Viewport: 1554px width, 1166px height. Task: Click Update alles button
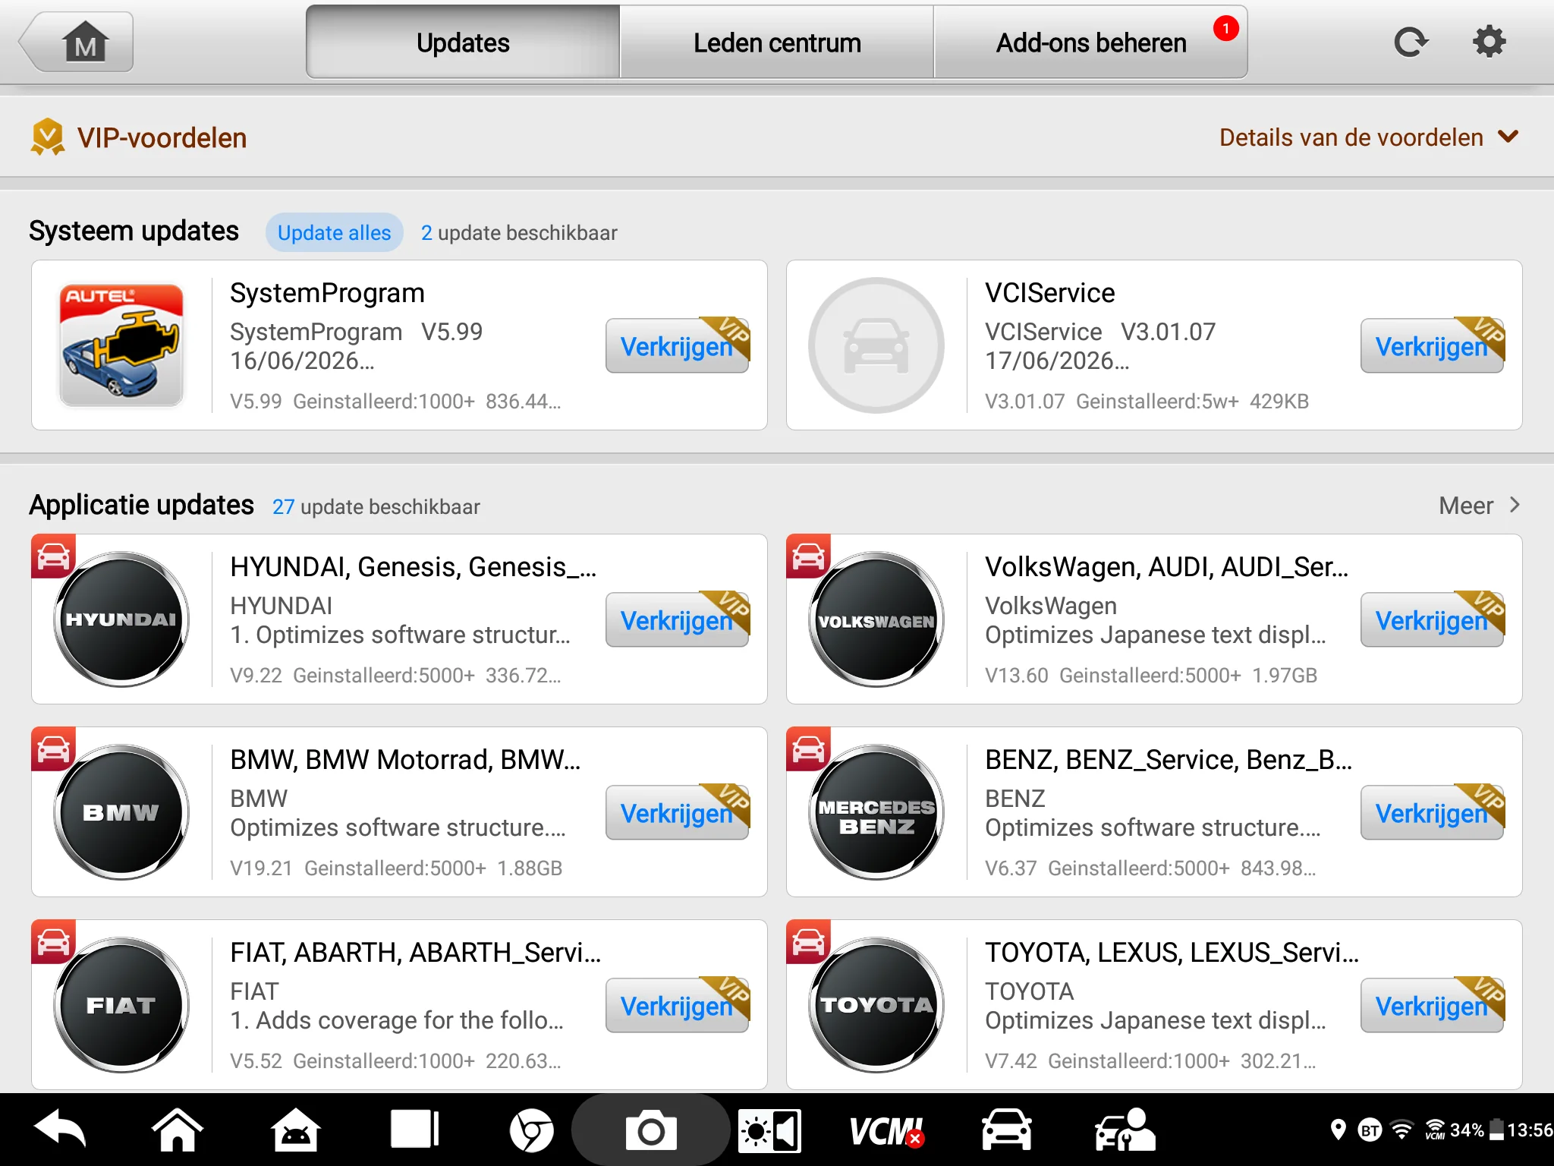pyautogui.click(x=334, y=232)
